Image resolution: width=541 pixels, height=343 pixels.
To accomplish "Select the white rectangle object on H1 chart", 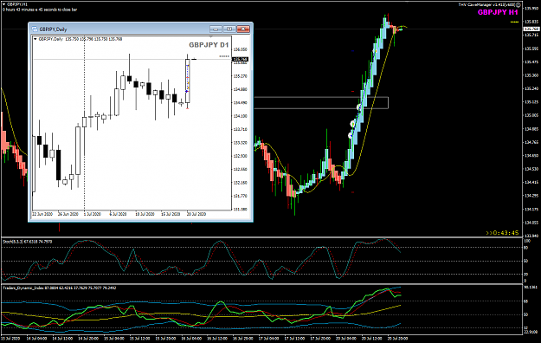I will (x=321, y=103).
